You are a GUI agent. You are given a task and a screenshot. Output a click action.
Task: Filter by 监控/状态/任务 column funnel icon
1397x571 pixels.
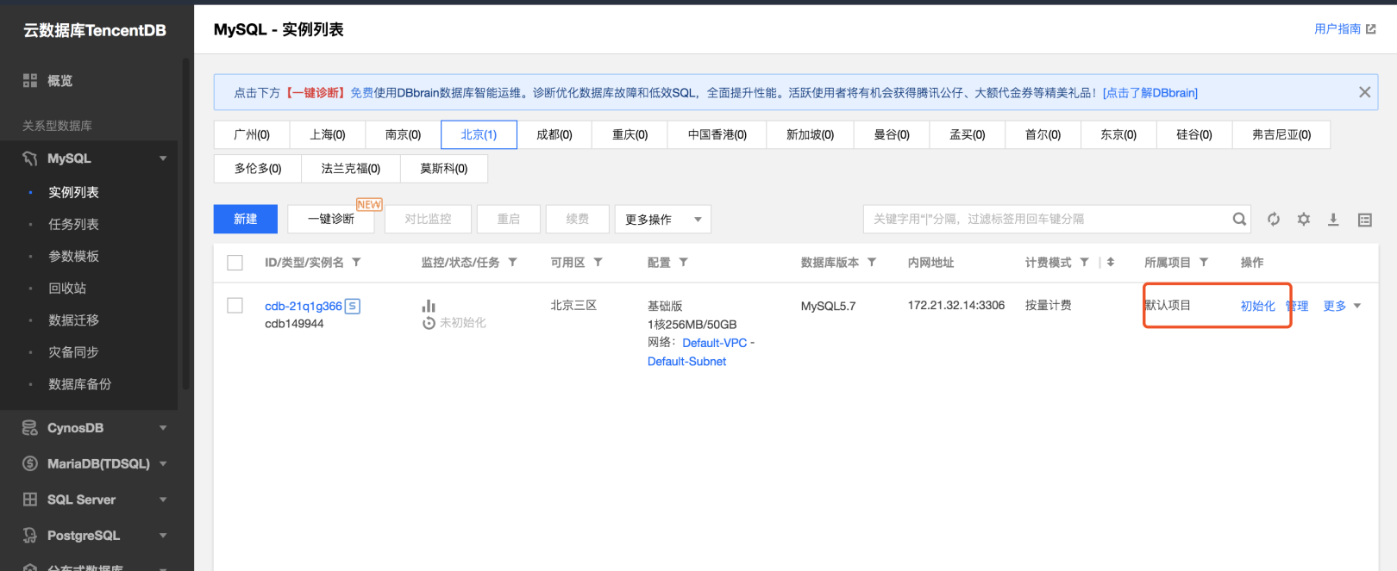pos(512,262)
